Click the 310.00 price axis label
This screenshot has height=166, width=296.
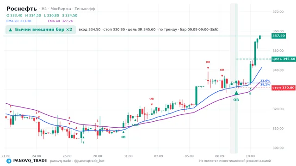tap(278, 128)
